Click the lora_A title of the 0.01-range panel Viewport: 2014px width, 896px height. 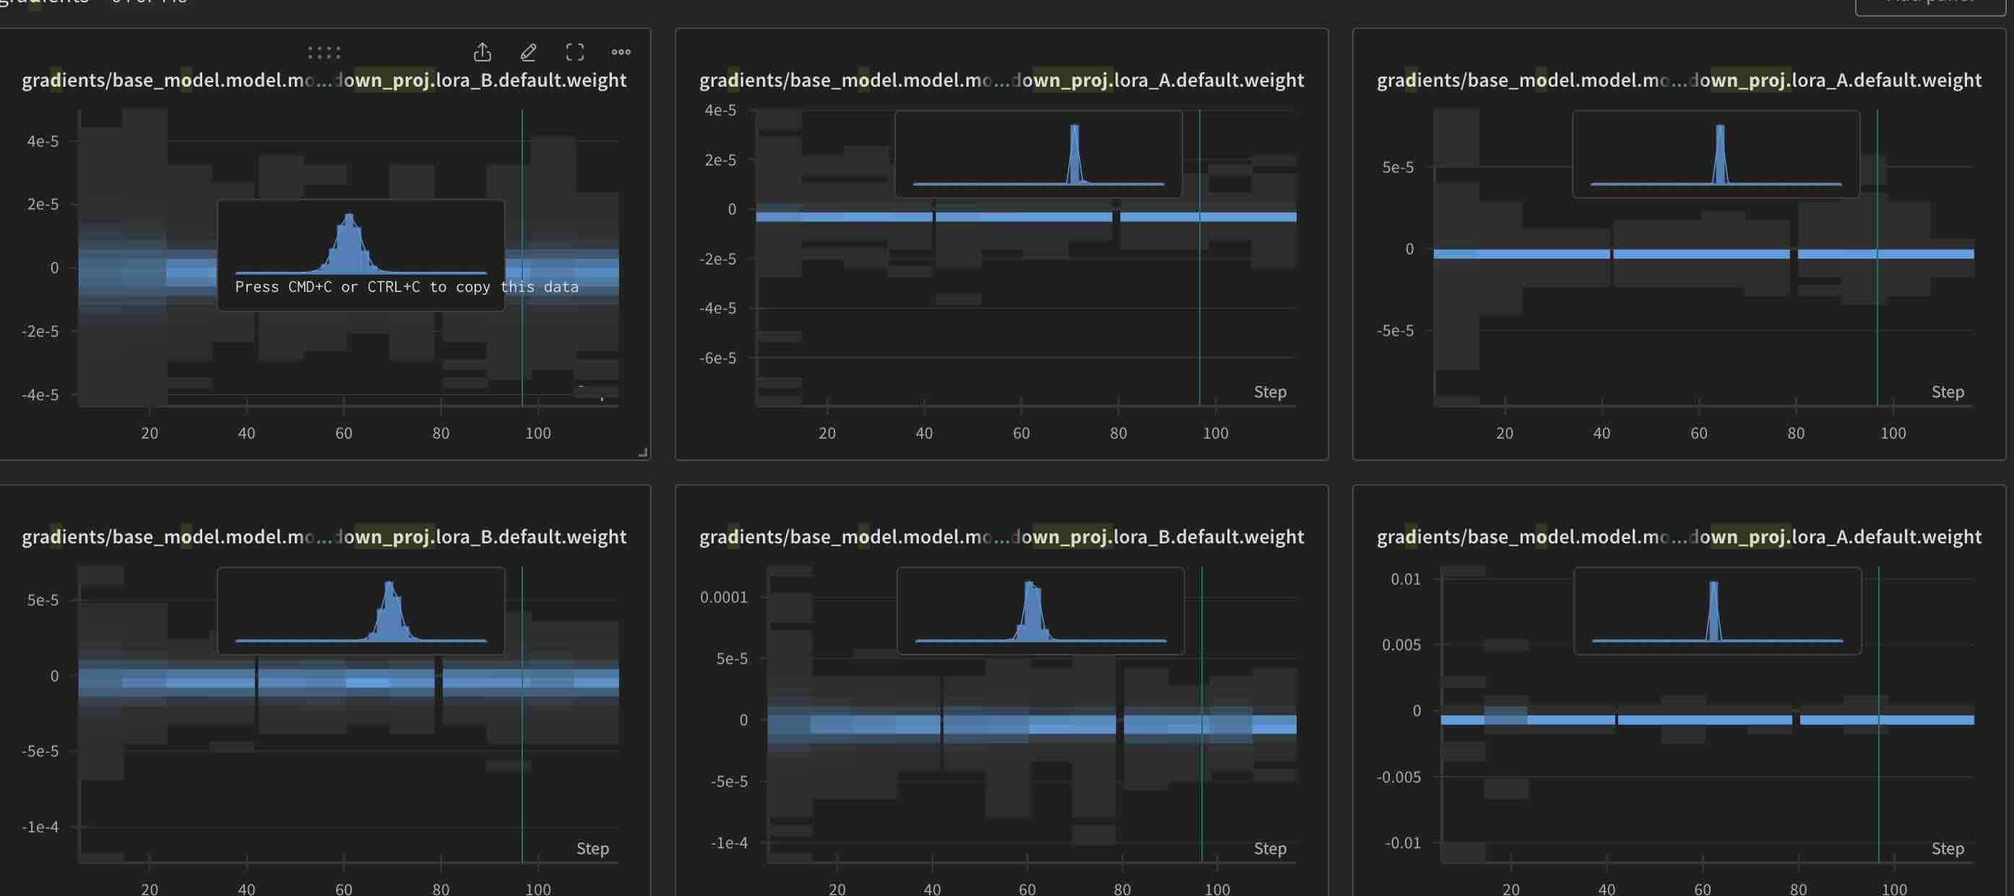tap(1679, 536)
